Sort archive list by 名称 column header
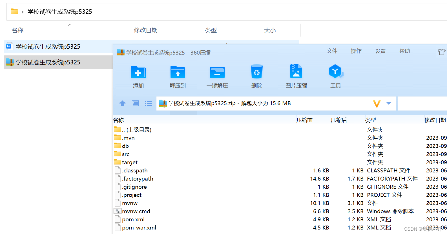Image resolution: width=447 pixels, height=234 pixels. [204, 120]
